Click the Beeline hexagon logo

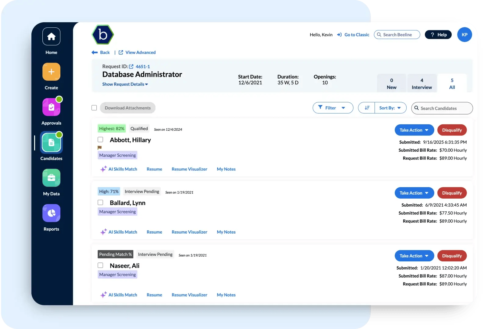tap(103, 35)
